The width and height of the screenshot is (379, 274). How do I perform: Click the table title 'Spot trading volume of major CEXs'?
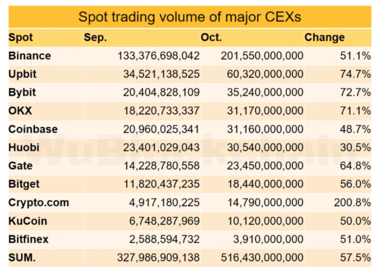click(x=189, y=17)
